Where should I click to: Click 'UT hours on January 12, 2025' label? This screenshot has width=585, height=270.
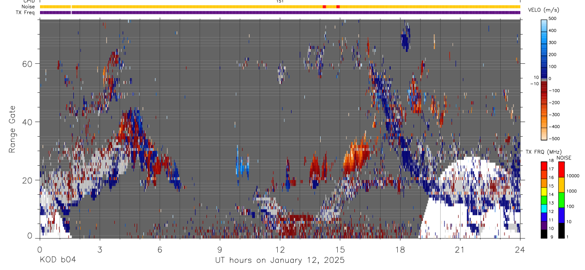pyautogui.click(x=279, y=260)
